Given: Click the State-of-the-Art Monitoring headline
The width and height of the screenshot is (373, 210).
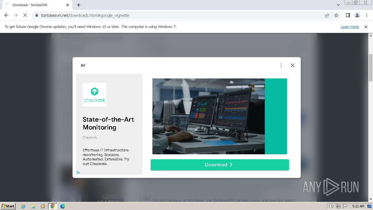Looking at the screenshot, I should 108,123.
